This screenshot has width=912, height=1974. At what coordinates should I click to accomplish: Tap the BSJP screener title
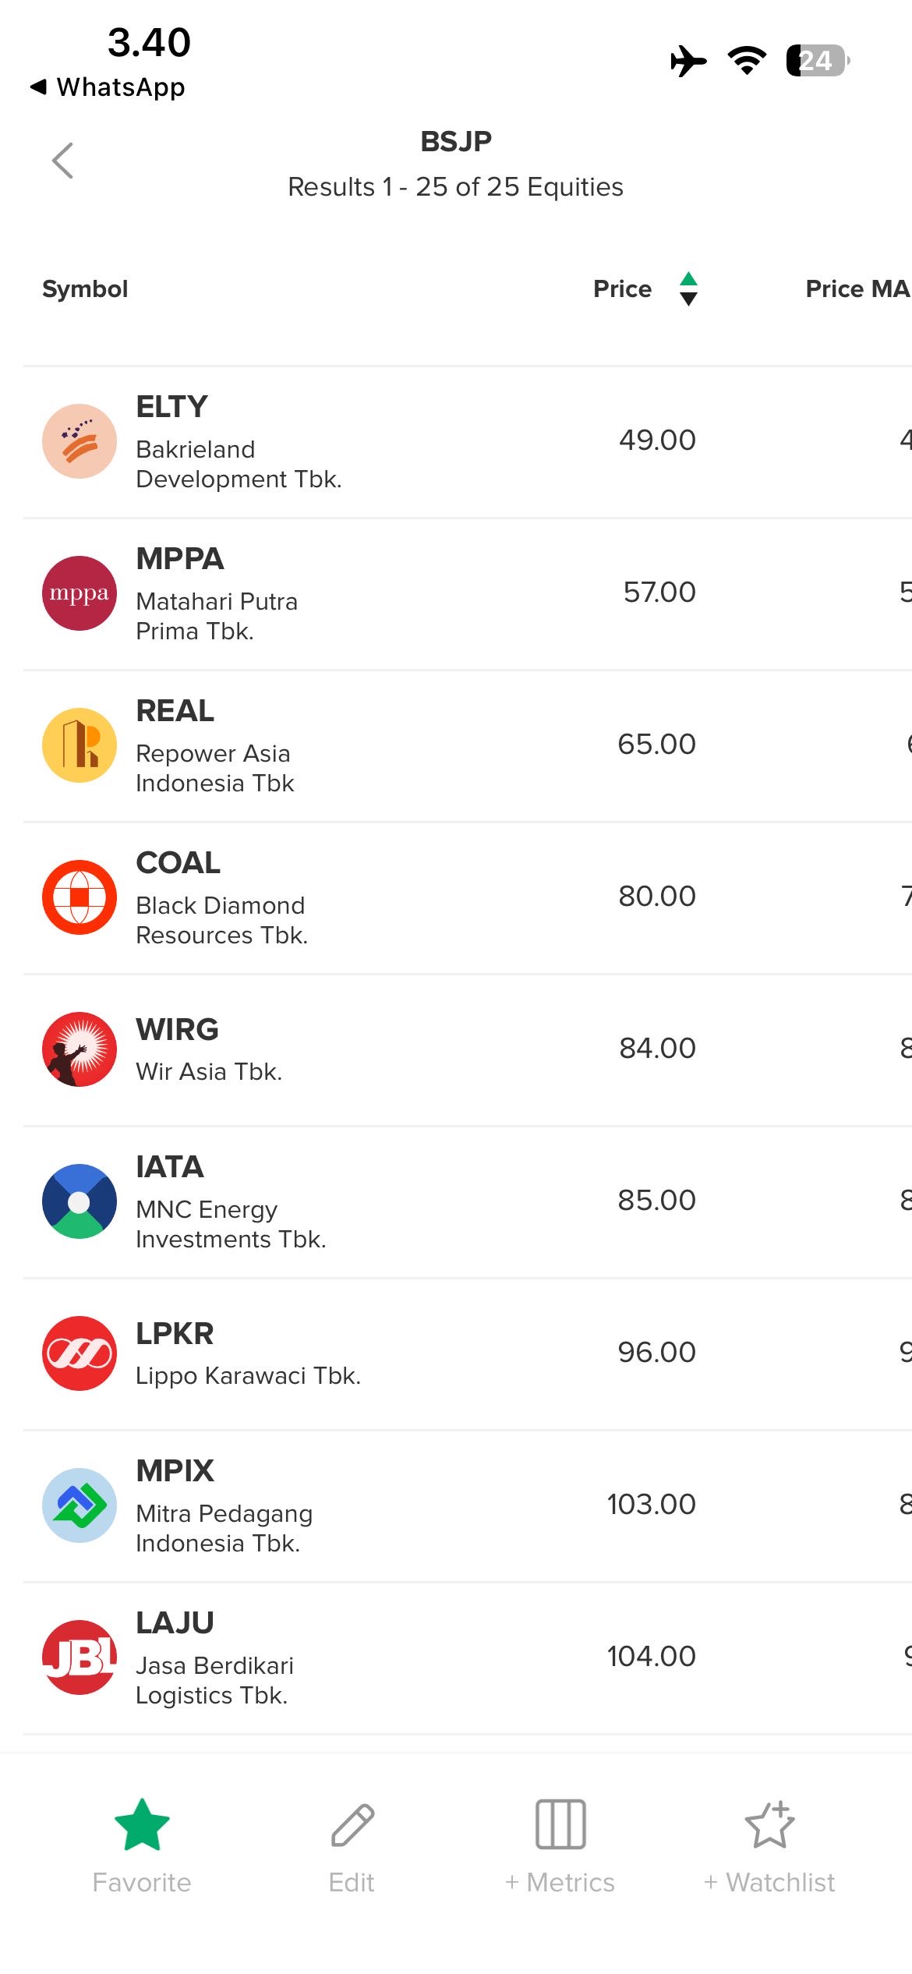pos(456,142)
